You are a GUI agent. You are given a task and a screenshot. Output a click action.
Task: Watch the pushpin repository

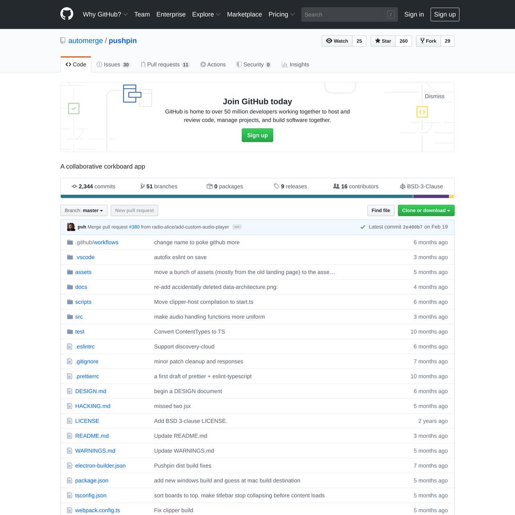click(337, 41)
